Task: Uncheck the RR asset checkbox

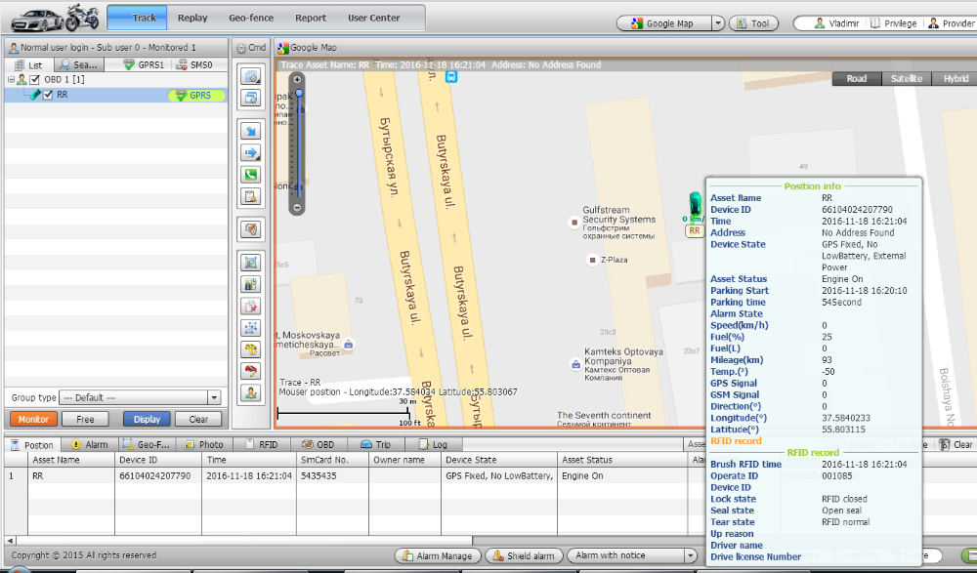Action: 47,95
